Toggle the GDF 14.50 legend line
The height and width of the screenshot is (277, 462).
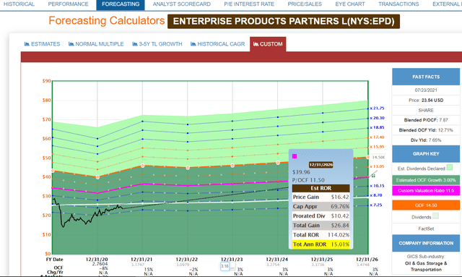[x=426, y=205]
